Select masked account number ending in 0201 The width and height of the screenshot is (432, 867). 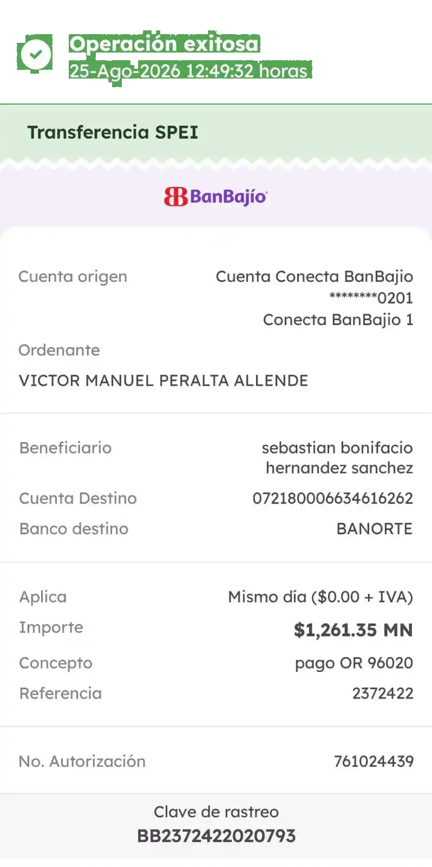tap(371, 298)
